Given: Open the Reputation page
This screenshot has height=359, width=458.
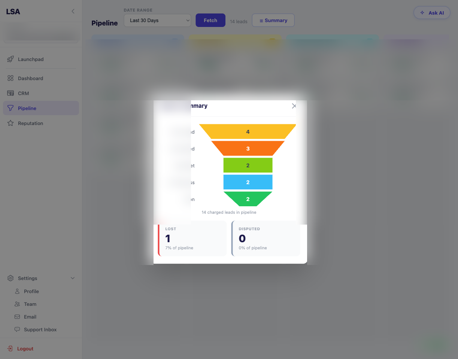Looking at the screenshot, I should tap(41, 123).
